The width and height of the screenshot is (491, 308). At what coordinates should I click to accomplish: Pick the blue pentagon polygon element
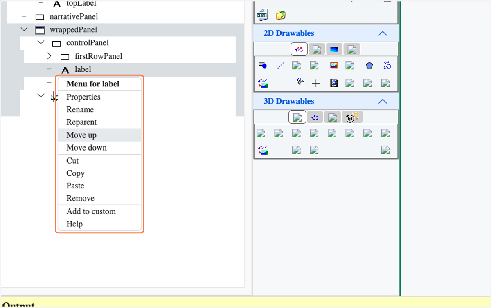369,65
